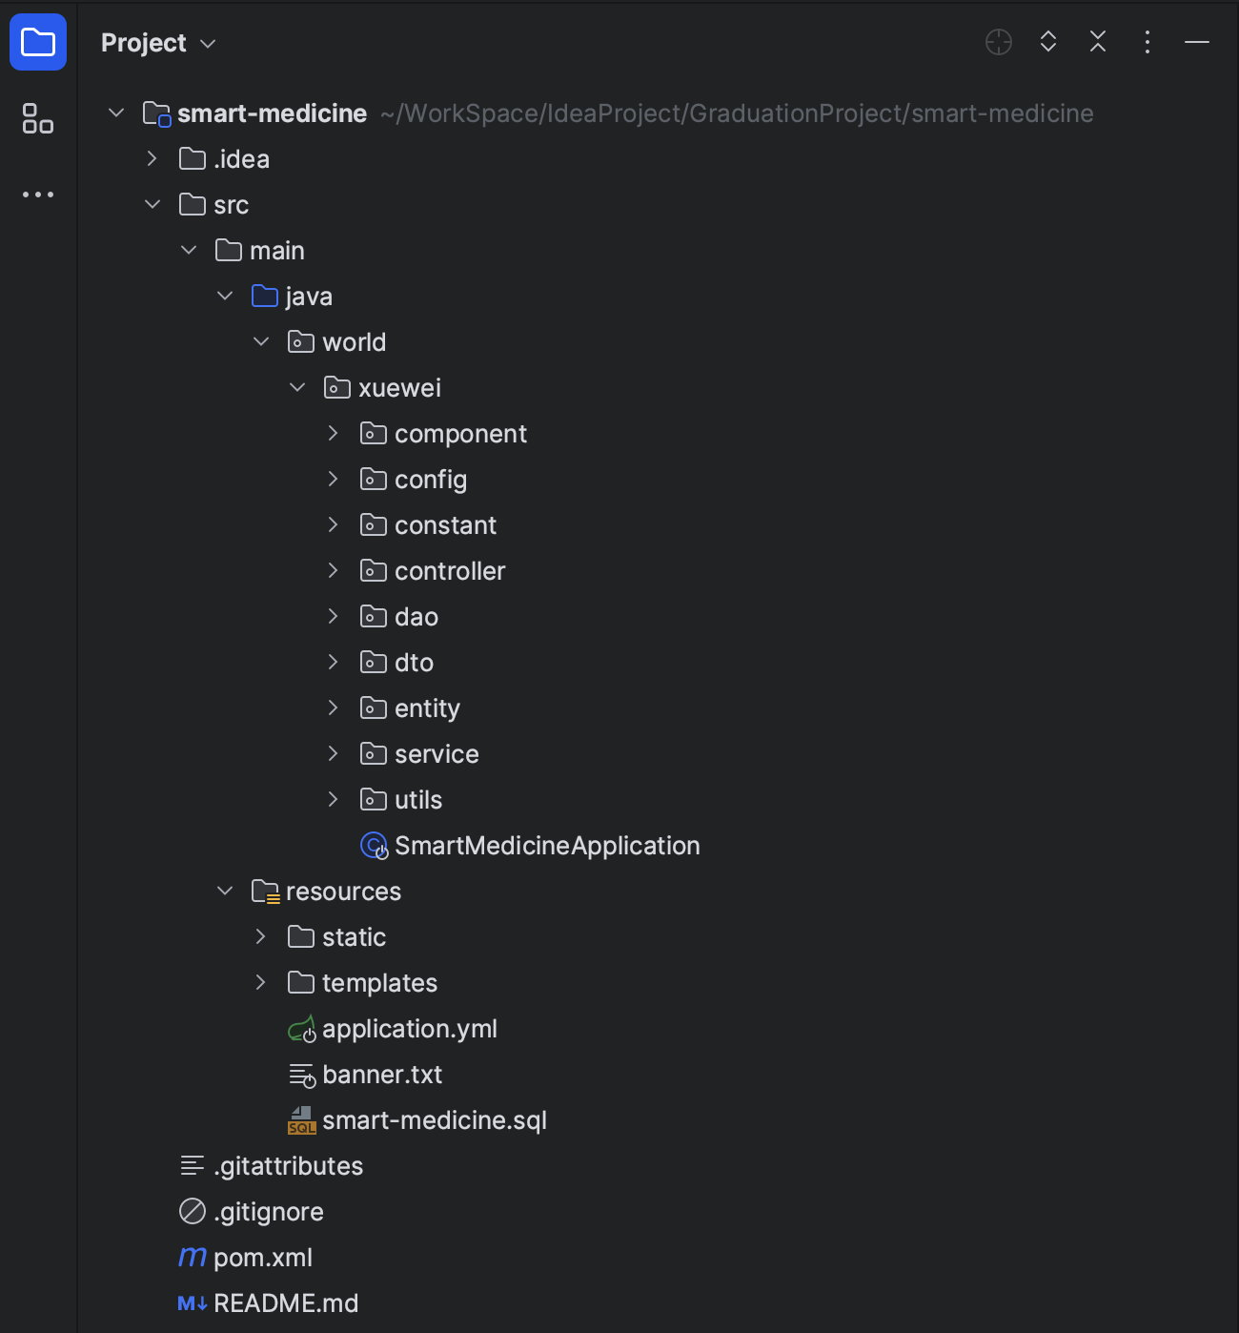
Task: Click the Maven icon beside pom.xml
Action: [x=192, y=1257]
